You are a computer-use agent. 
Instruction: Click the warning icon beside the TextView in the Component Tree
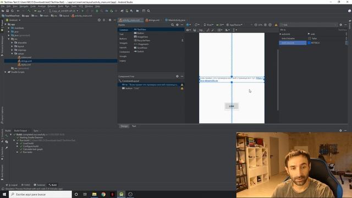[182, 85]
